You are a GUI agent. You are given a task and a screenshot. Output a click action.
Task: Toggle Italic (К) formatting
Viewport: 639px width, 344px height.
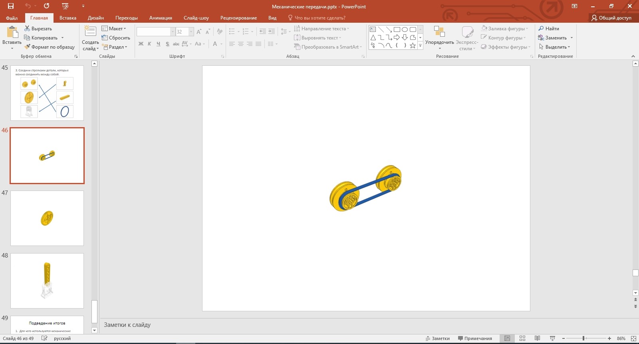coord(149,44)
